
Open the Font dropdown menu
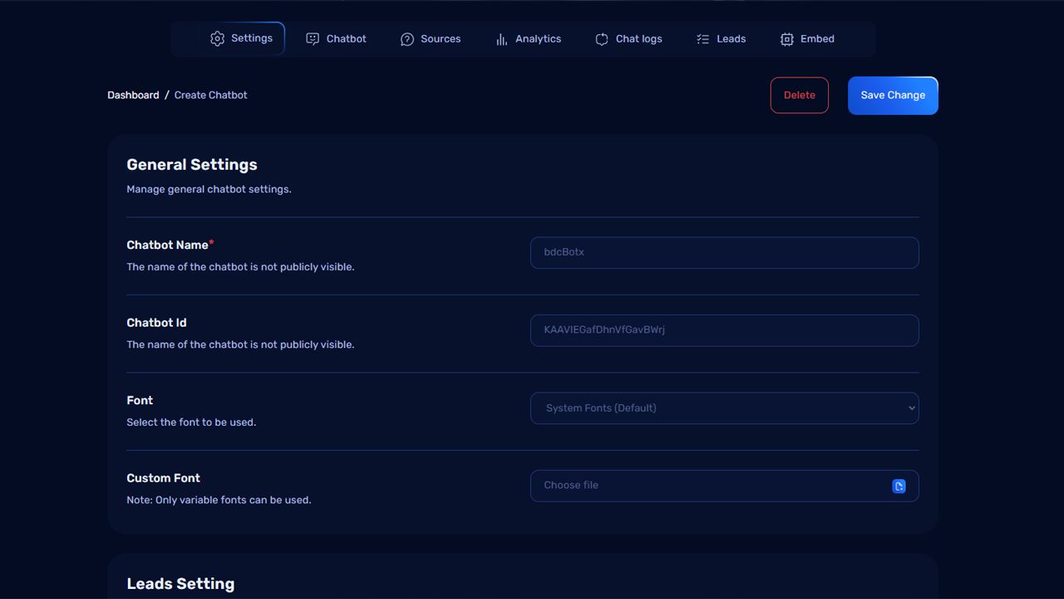click(723, 408)
